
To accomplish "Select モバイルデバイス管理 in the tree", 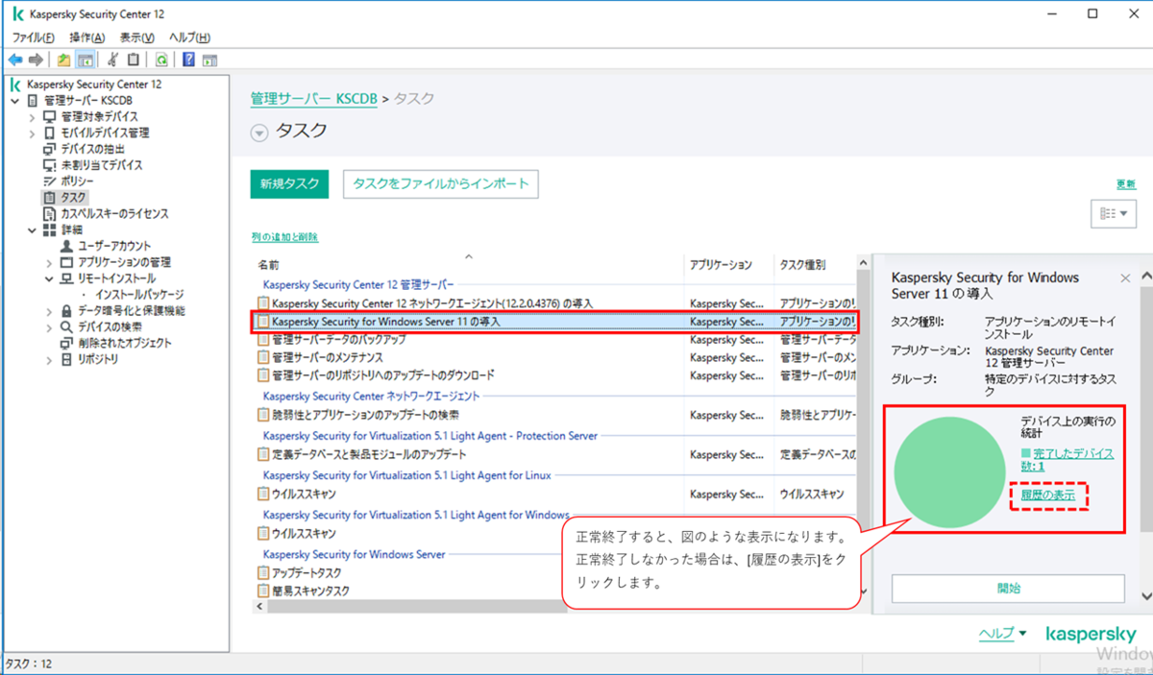I will pyautogui.click(x=105, y=133).
